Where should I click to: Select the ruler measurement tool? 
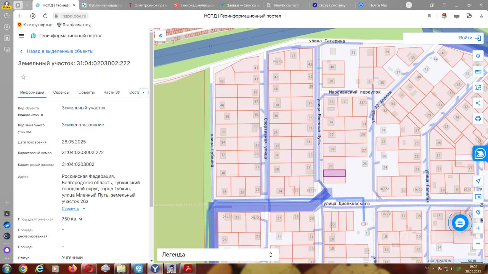point(478,71)
